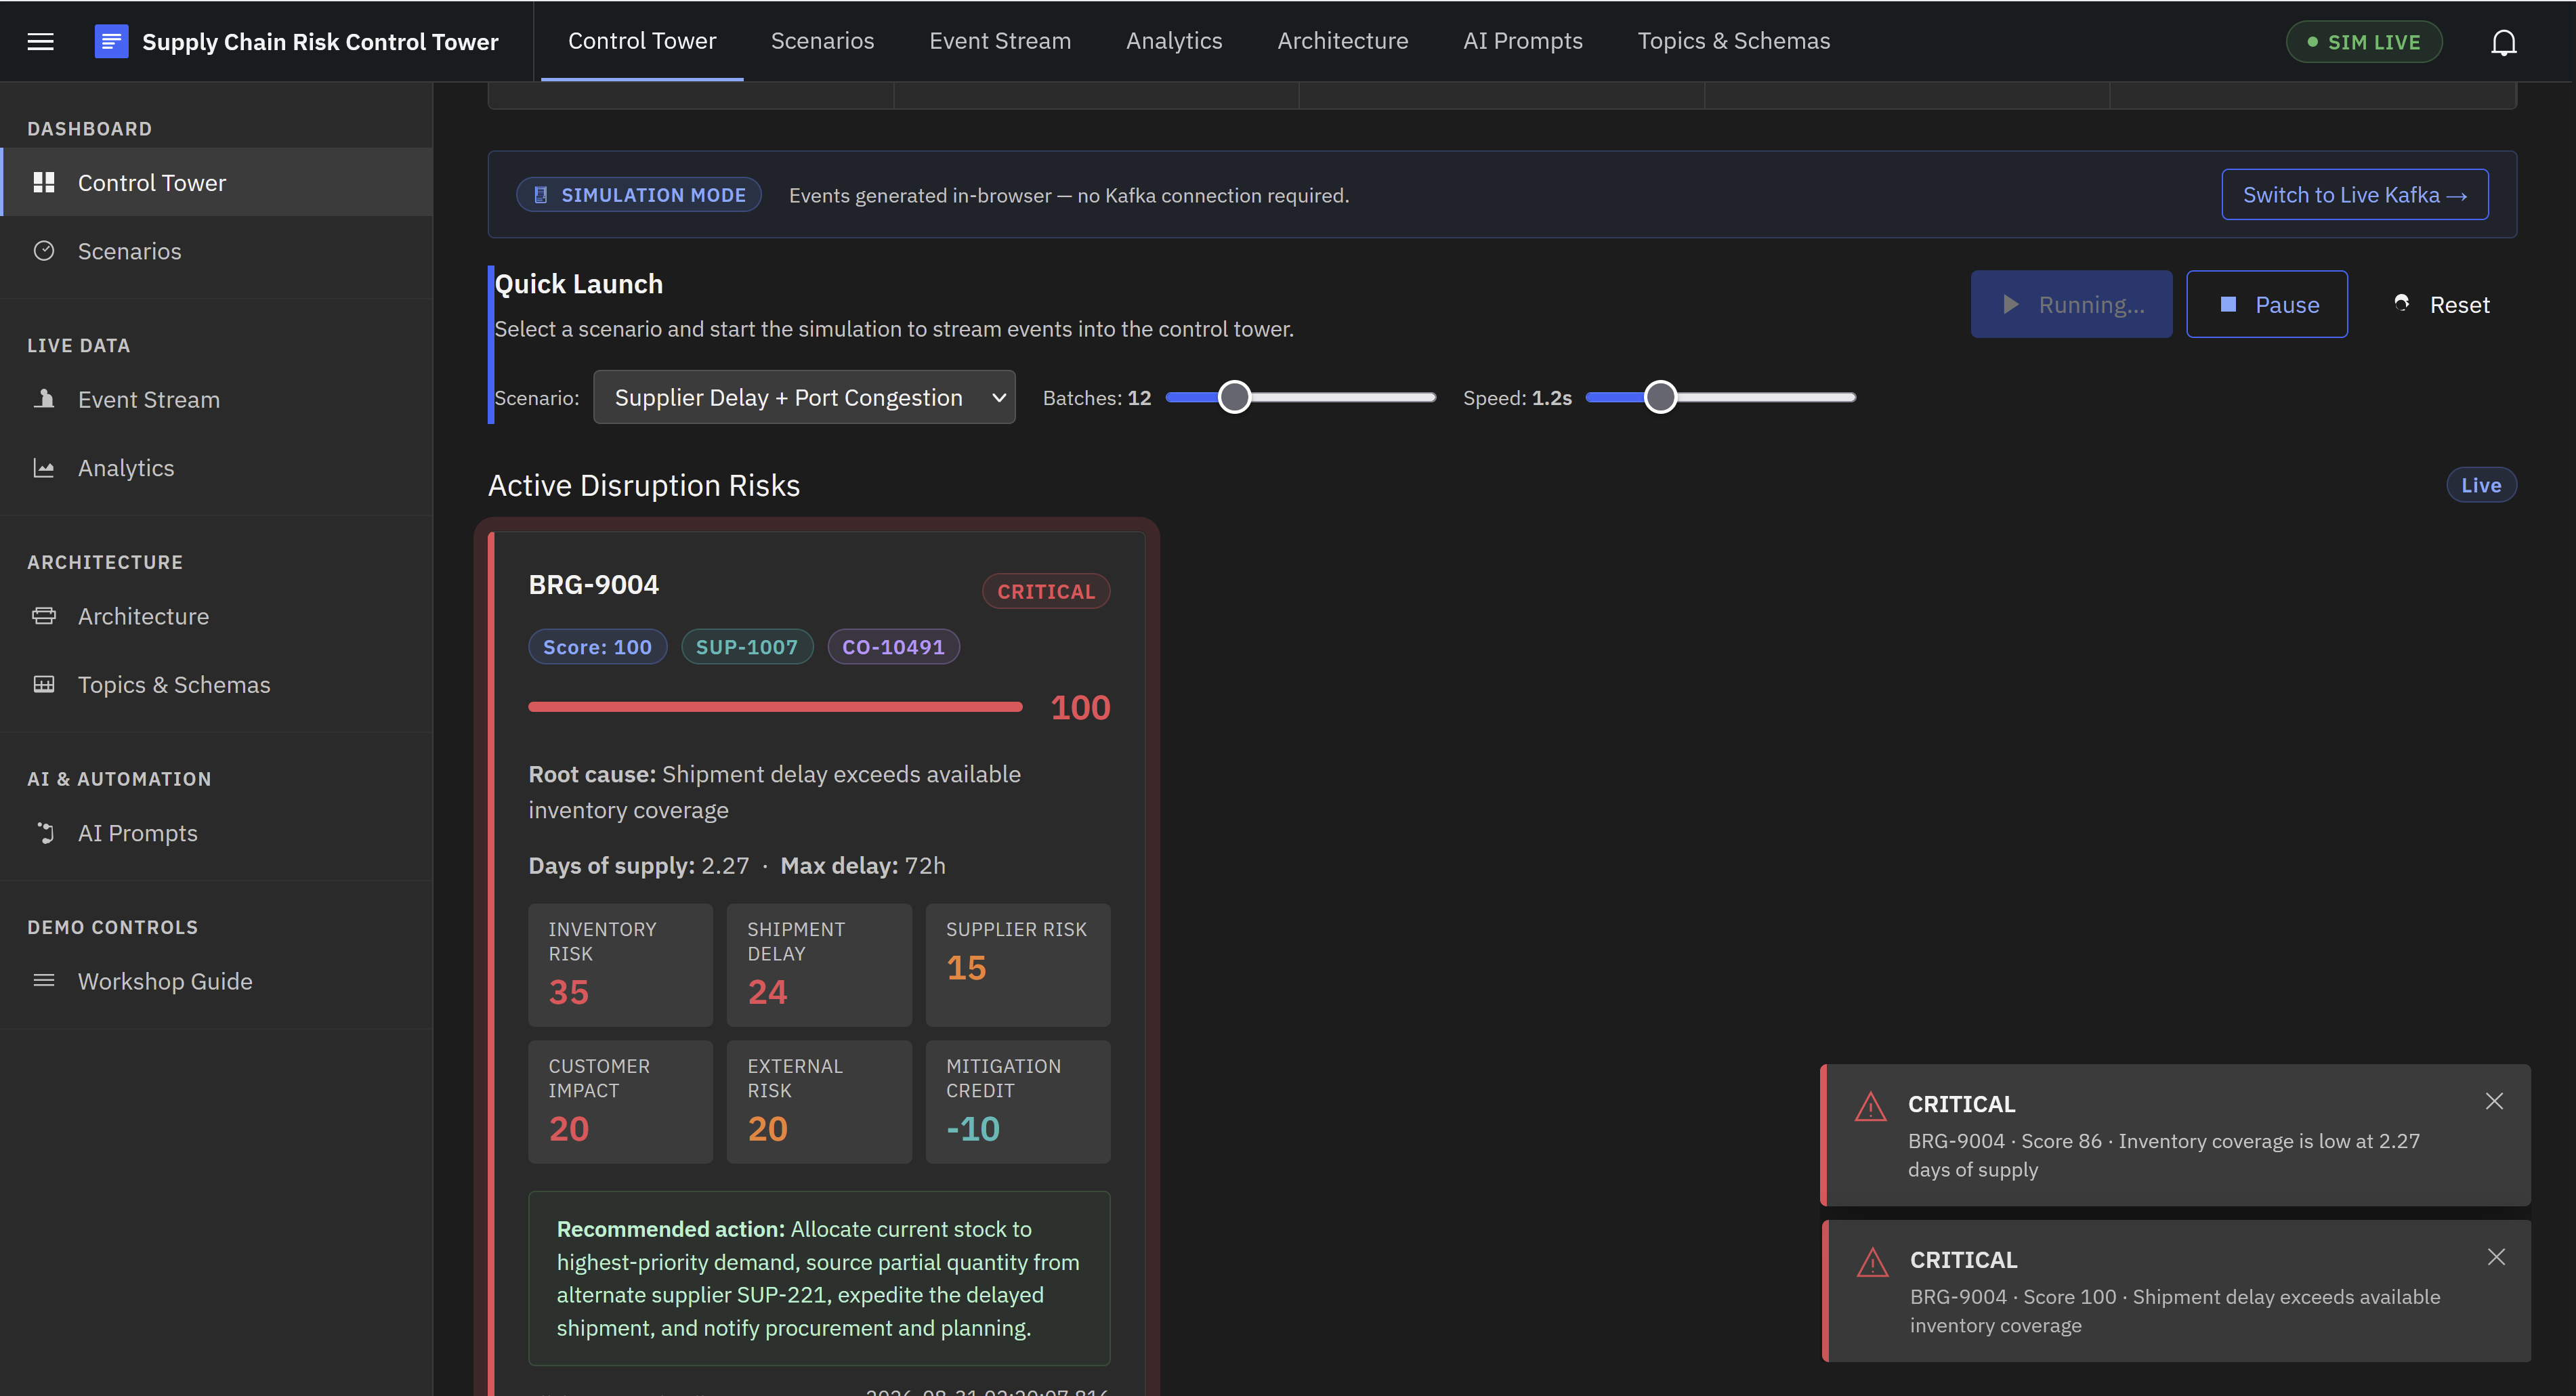Image resolution: width=2576 pixels, height=1396 pixels.
Task: Click the Workshop Guide list icon
Action: click(x=44, y=981)
